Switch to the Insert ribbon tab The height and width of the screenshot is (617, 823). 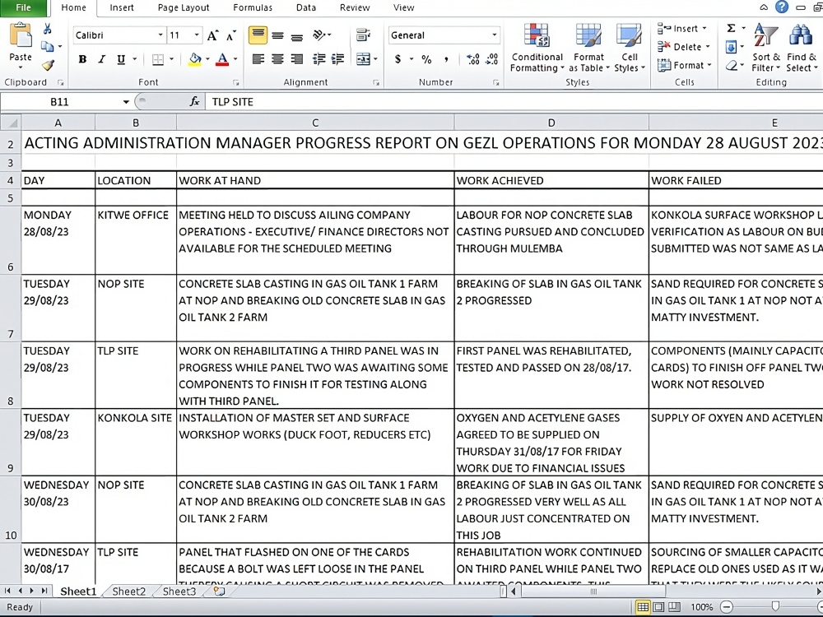(121, 7)
